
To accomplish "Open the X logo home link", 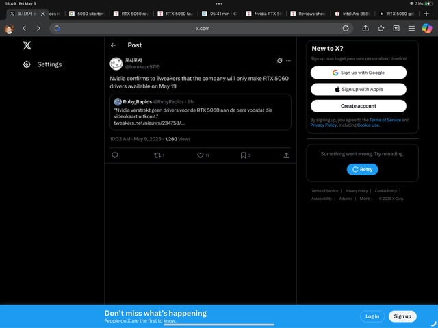I will tap(27, 45).
